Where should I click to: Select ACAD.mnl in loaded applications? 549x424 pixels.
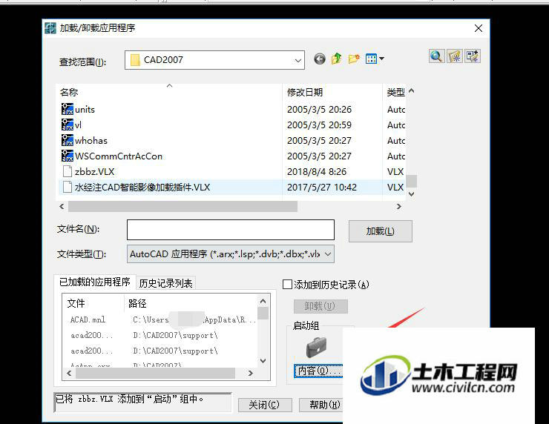(x=88, y=319)
